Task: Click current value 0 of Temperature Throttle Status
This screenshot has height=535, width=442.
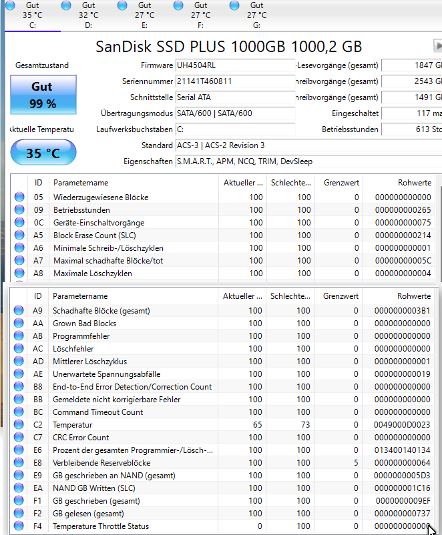Action: point(260,526)
